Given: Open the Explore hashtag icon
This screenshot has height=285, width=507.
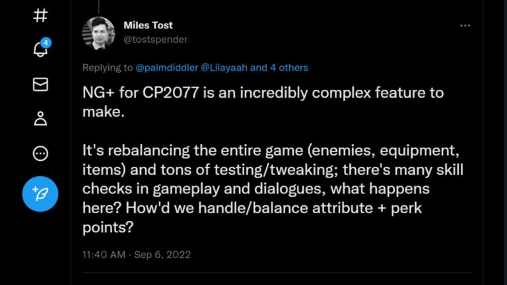Looking at the screenshot, I should [x=40, y=16].
